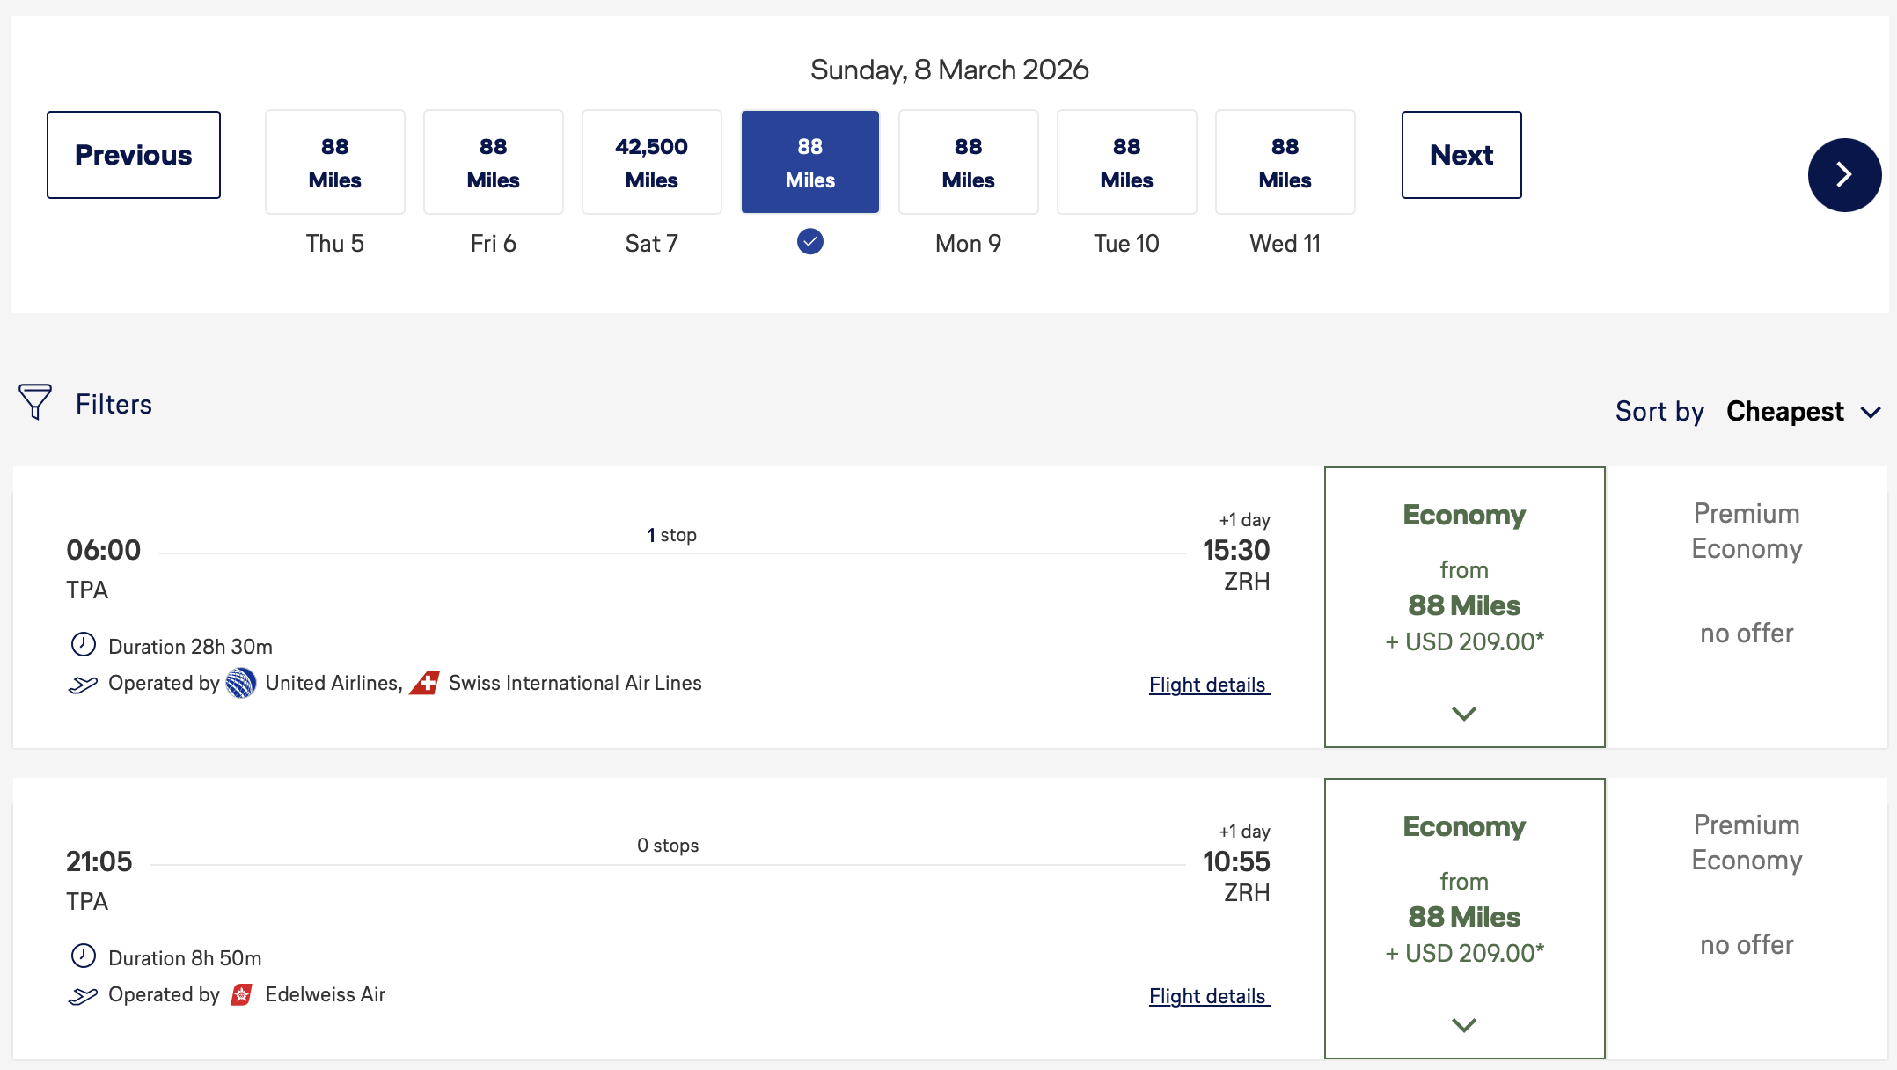Click the Swiss International Air Lines logo
The image size is (1897, 1070).
425,683
